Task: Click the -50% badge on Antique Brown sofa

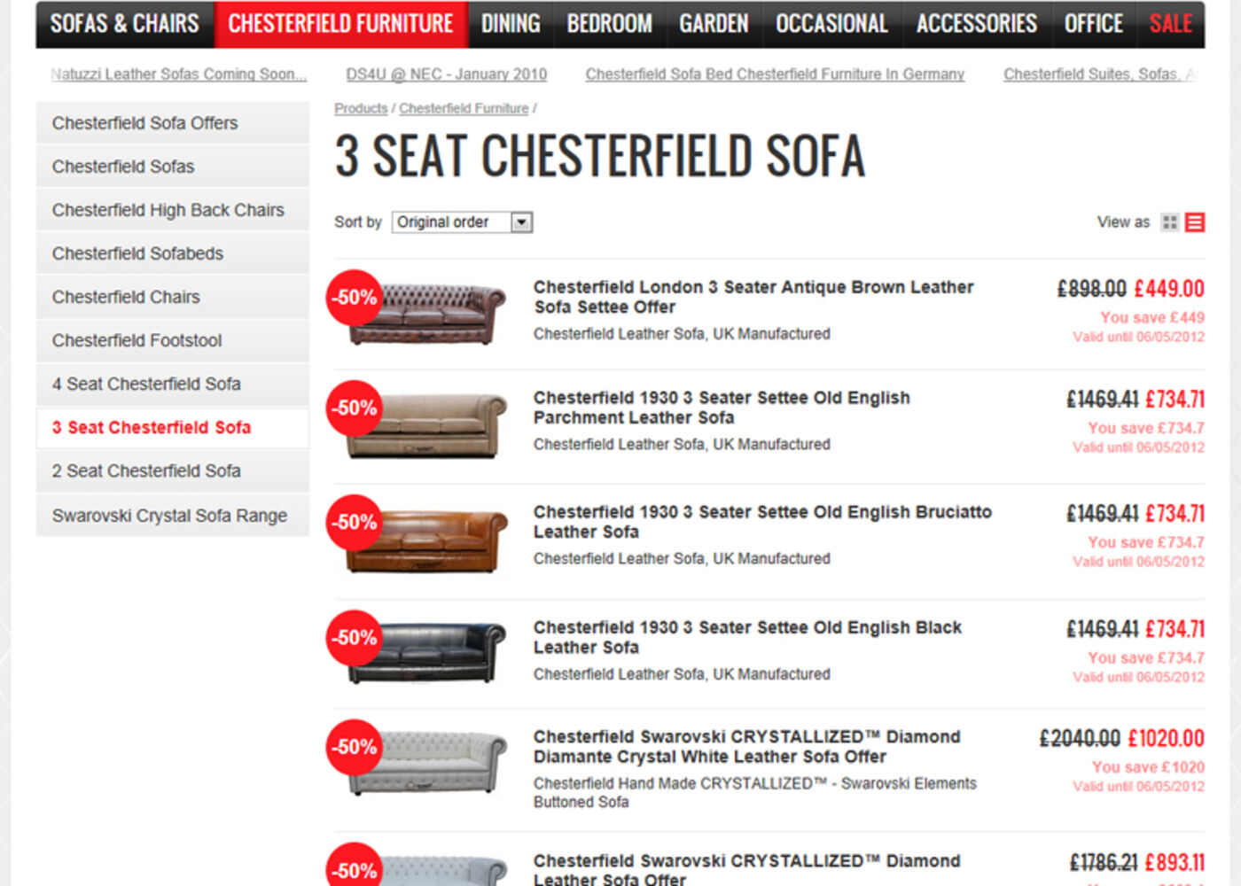Action: click(355, 298)
